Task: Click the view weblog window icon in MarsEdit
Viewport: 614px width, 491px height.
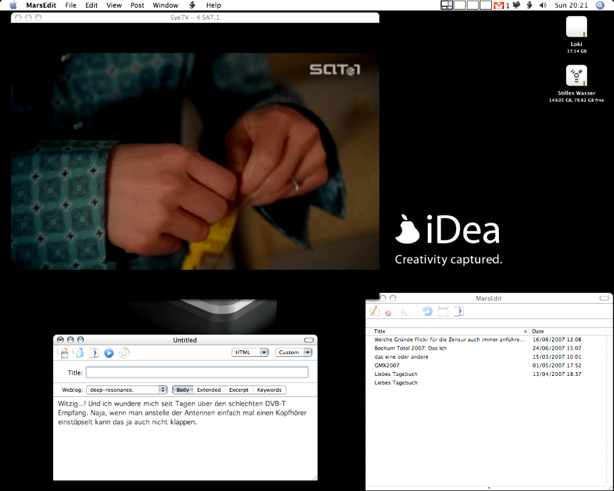Action: [x=443, y=311]
